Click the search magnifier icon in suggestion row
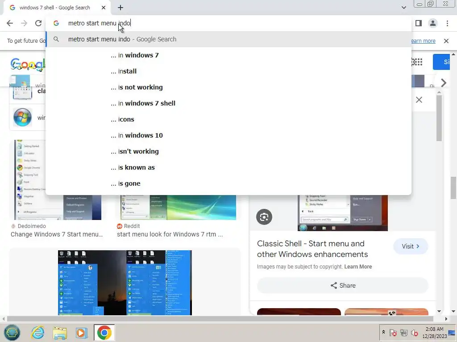This screenshot has height=342, width=457. [x=56, y=39]
